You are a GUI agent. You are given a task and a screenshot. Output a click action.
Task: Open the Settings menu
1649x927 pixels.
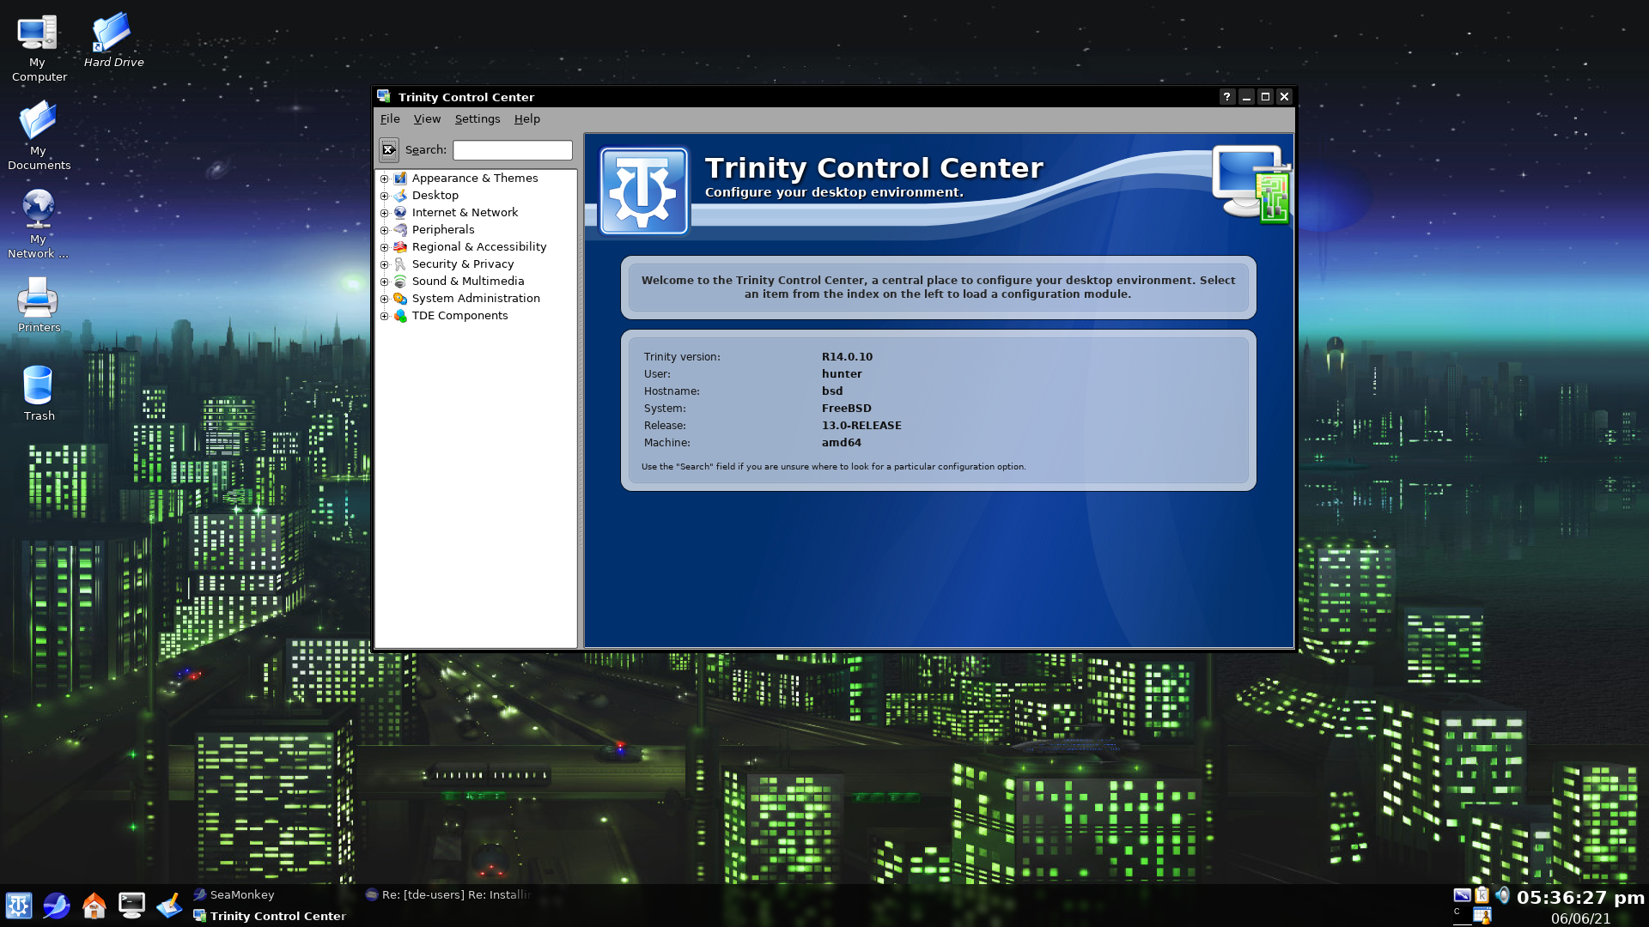tap(478, 119)
